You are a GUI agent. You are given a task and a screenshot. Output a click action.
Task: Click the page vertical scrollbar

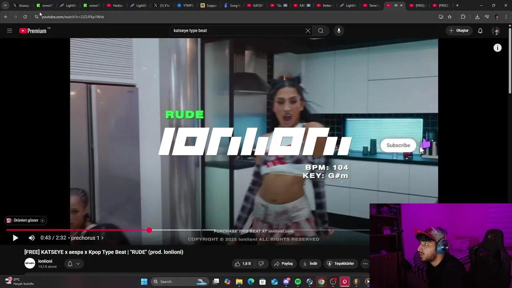510,60
